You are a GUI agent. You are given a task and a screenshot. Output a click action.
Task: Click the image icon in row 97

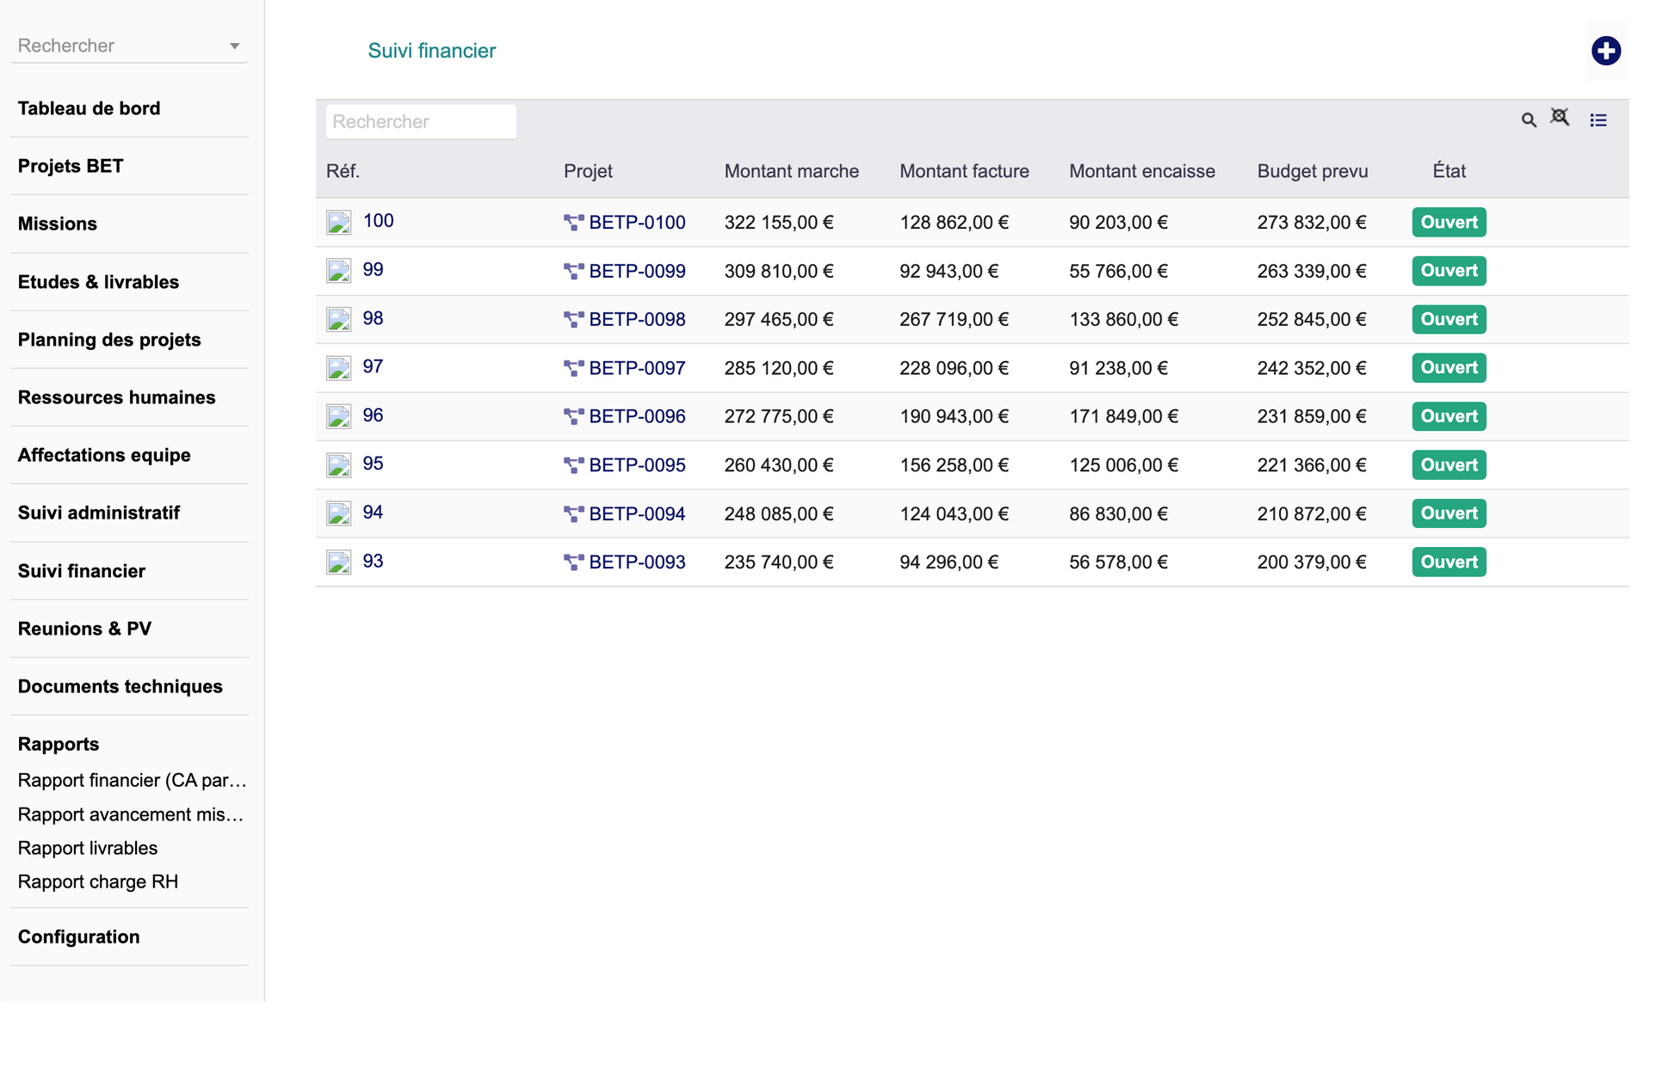click(338, 368)
